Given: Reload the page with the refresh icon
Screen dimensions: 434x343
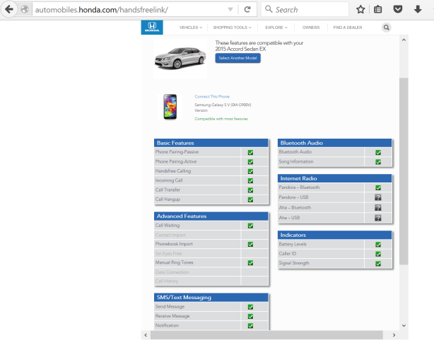Looking at the screenshot, I should pyautogui.click(x=247, y=10).
